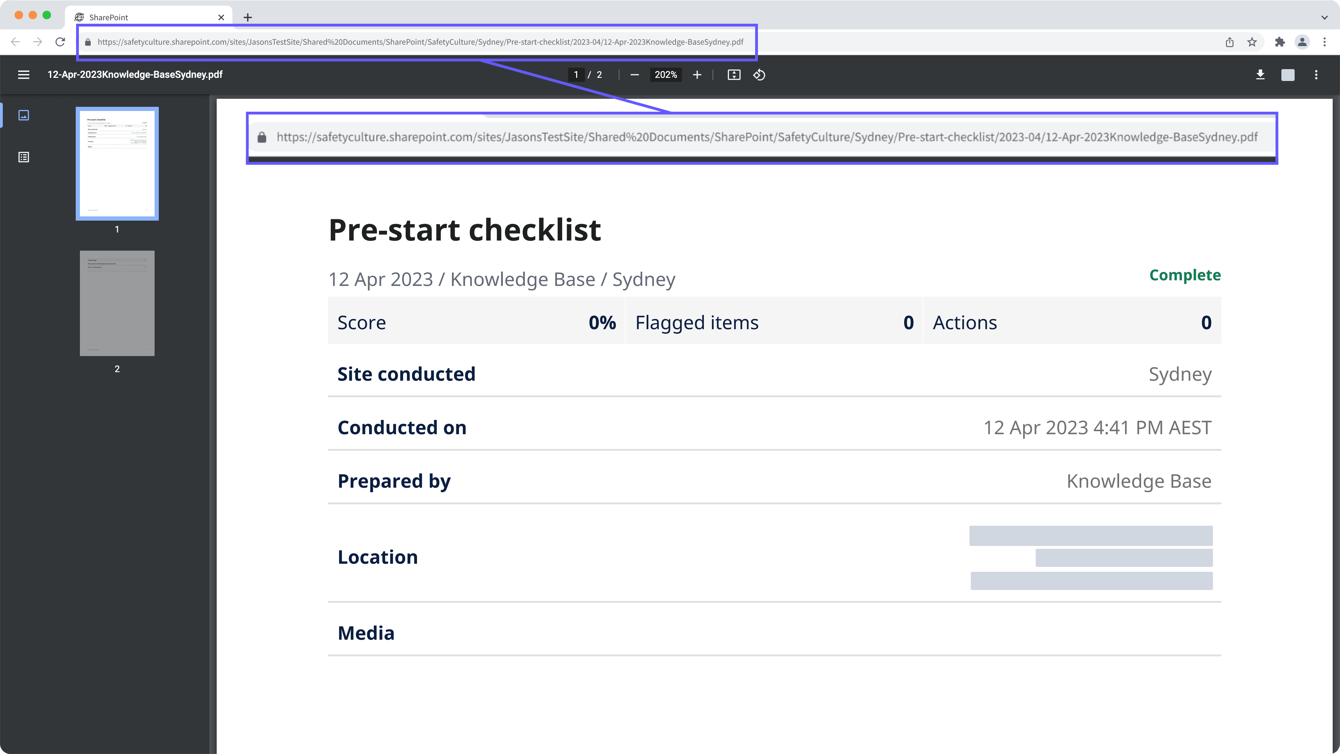Click the rotate/history icon in toolbar

(x=760, y=75)
